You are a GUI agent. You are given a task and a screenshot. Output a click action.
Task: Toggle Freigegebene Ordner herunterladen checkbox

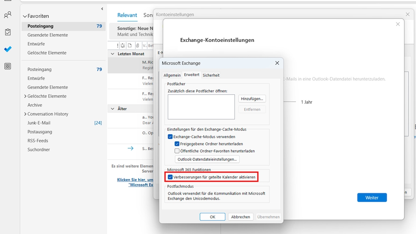[177, 144]
